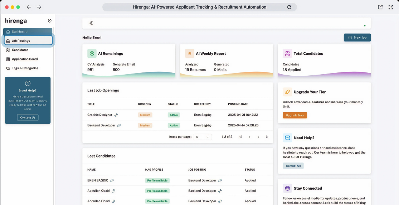Viewport: 399px width, 205px height.
Task: Click the Upgrade Now button
Action: tap(295, 115)
